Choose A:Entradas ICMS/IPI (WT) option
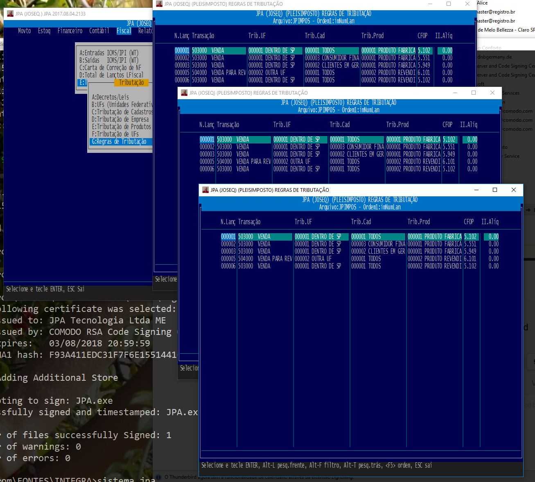This screenshot has width=535, height=482. [x=109, y=53]
